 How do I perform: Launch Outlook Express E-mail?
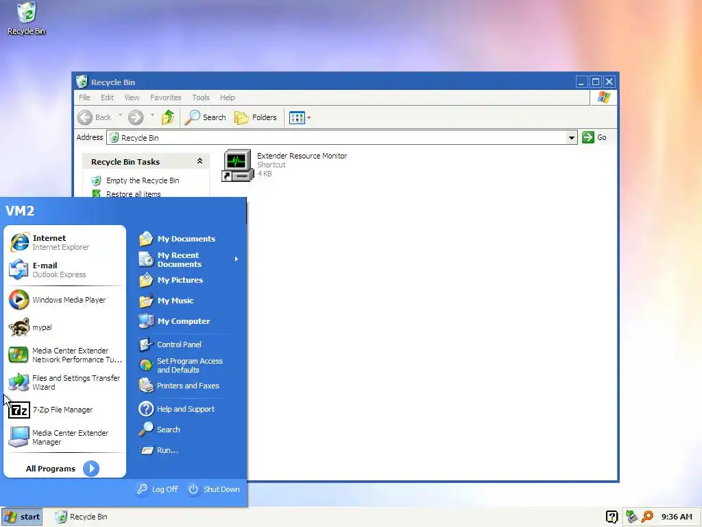pos(65,270)
